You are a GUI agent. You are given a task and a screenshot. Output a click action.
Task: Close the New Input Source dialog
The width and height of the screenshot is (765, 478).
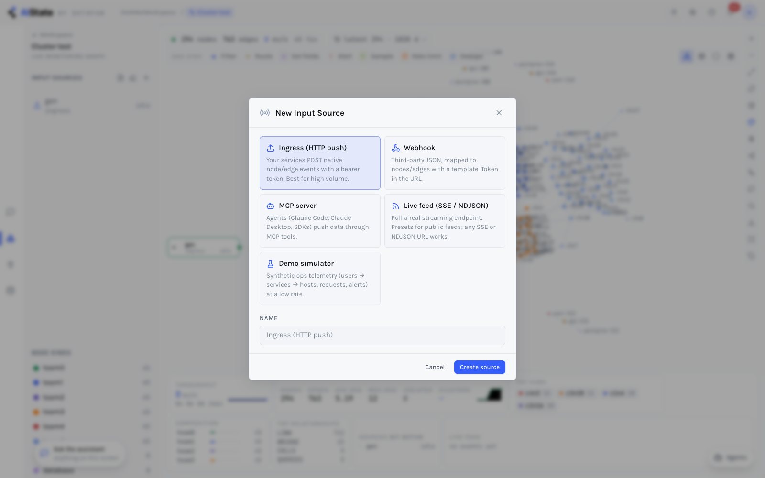pos(499,113)
